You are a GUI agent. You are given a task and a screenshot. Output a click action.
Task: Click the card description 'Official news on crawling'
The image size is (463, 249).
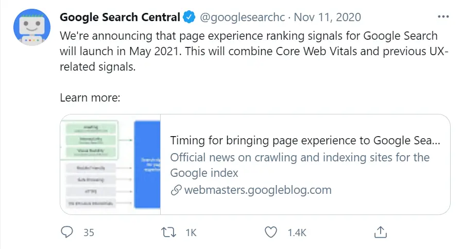(300, 165)
